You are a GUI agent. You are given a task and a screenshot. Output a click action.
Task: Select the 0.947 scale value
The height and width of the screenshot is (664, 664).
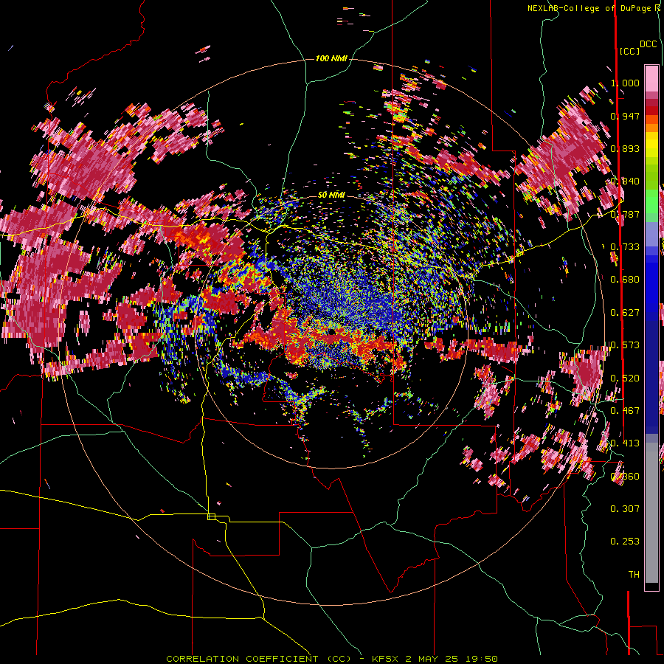[x=625, y=116]
